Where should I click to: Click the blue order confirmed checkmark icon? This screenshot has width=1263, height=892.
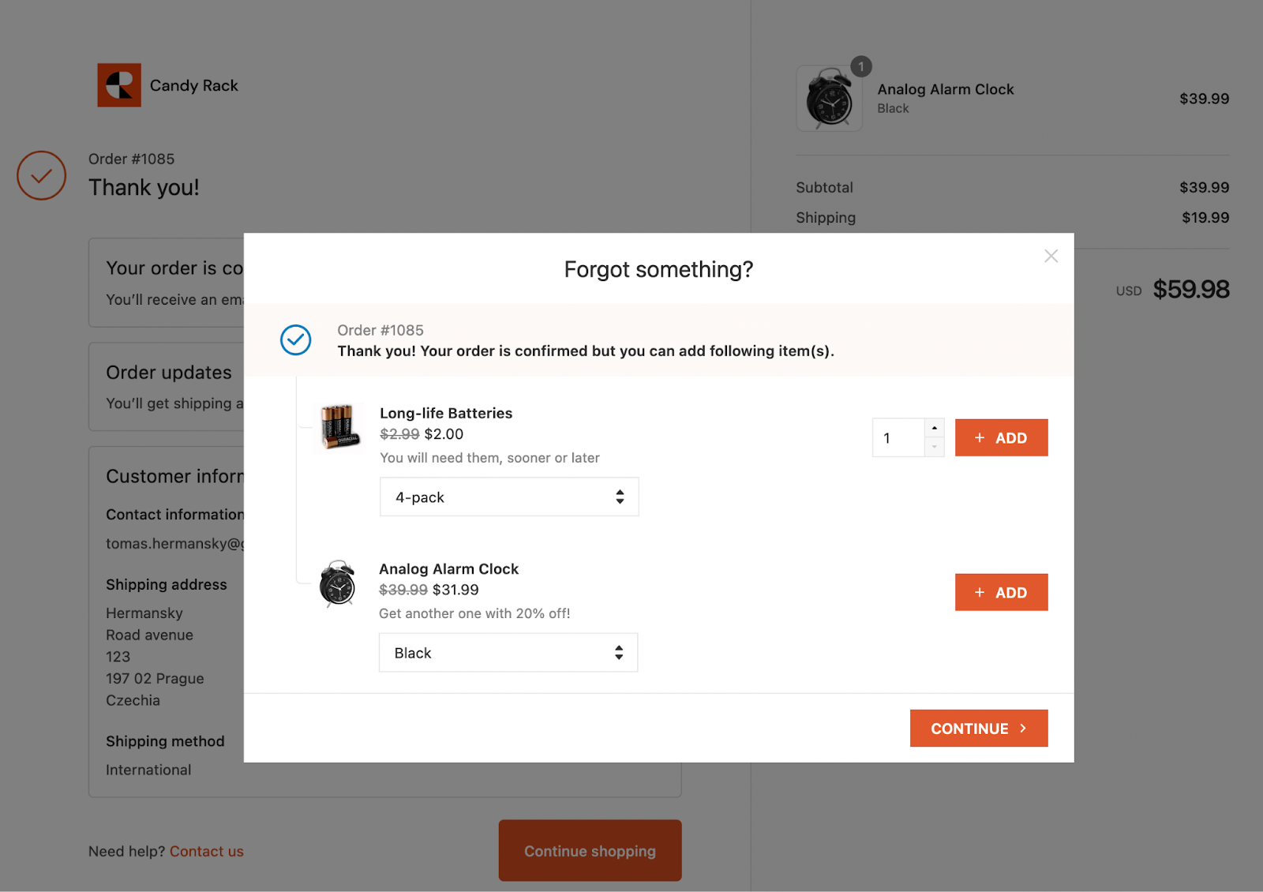pos(296,340)
